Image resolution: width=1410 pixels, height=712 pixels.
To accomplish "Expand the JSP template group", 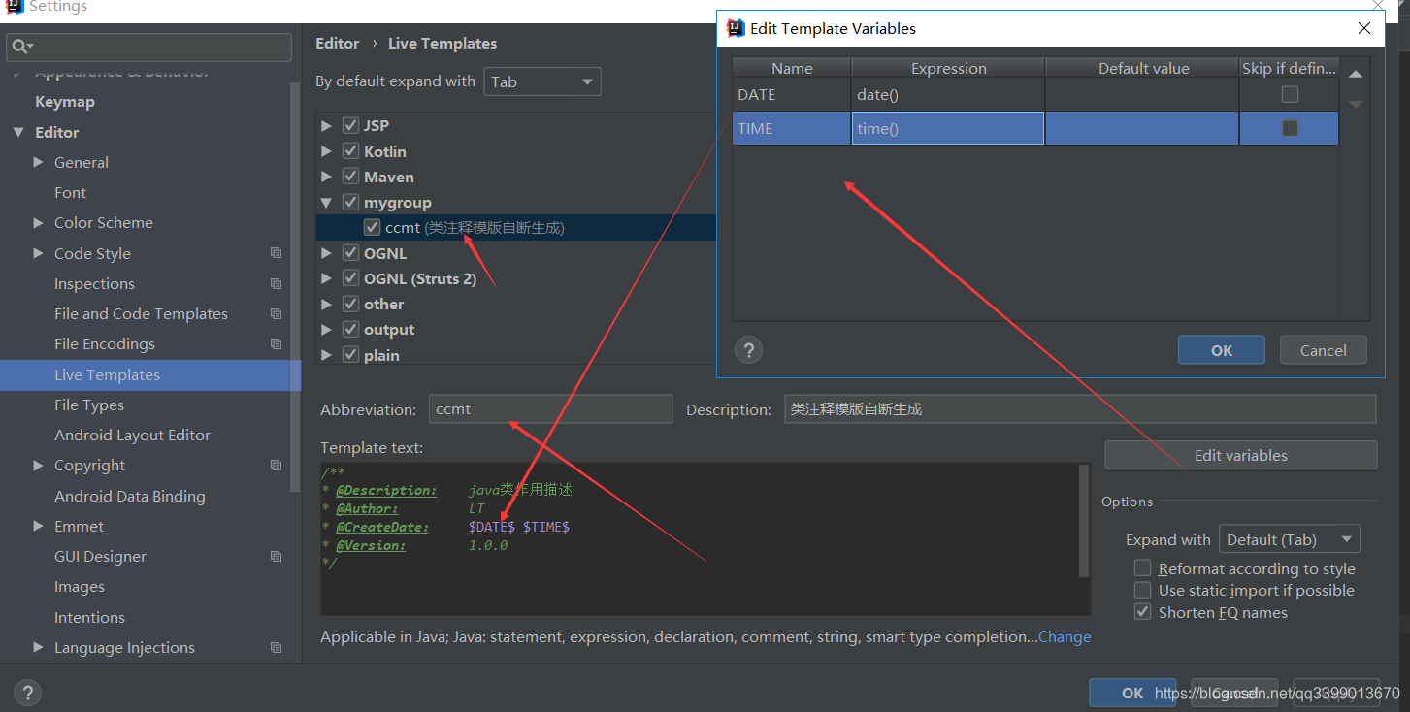I will (x=326, y=125).
